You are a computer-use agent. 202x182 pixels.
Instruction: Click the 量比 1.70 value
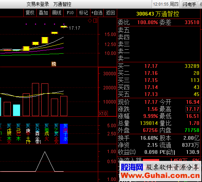(x=194, y=123)
